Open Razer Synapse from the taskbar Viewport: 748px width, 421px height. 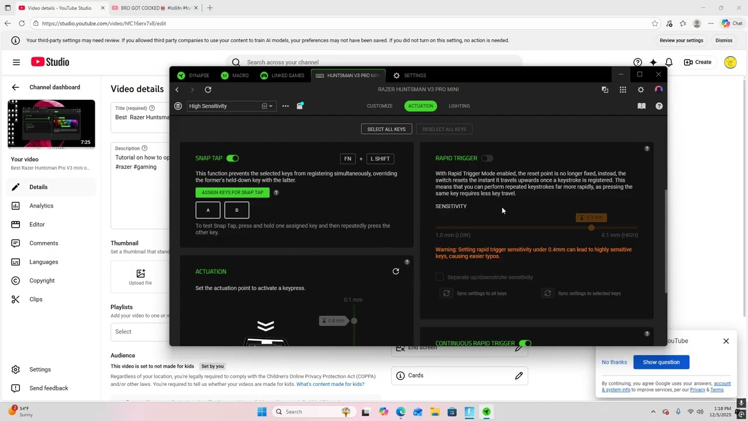(486, 412)
